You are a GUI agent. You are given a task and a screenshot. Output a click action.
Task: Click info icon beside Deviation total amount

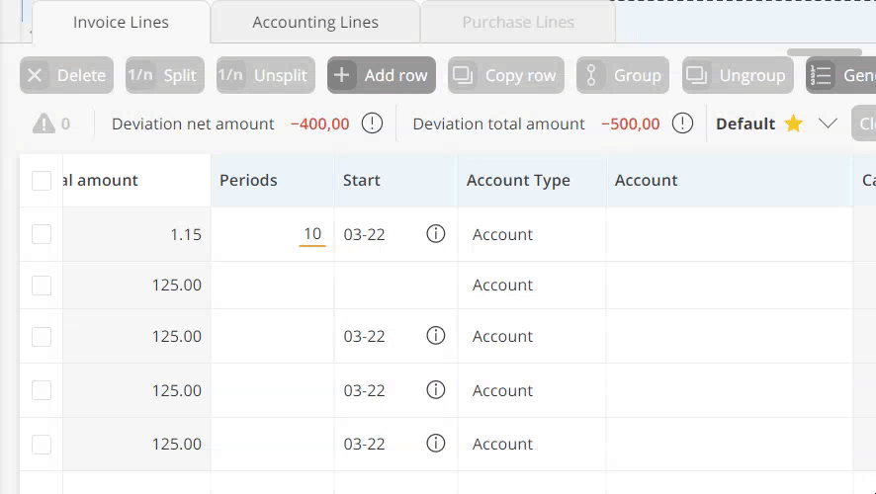click(682, 123)
